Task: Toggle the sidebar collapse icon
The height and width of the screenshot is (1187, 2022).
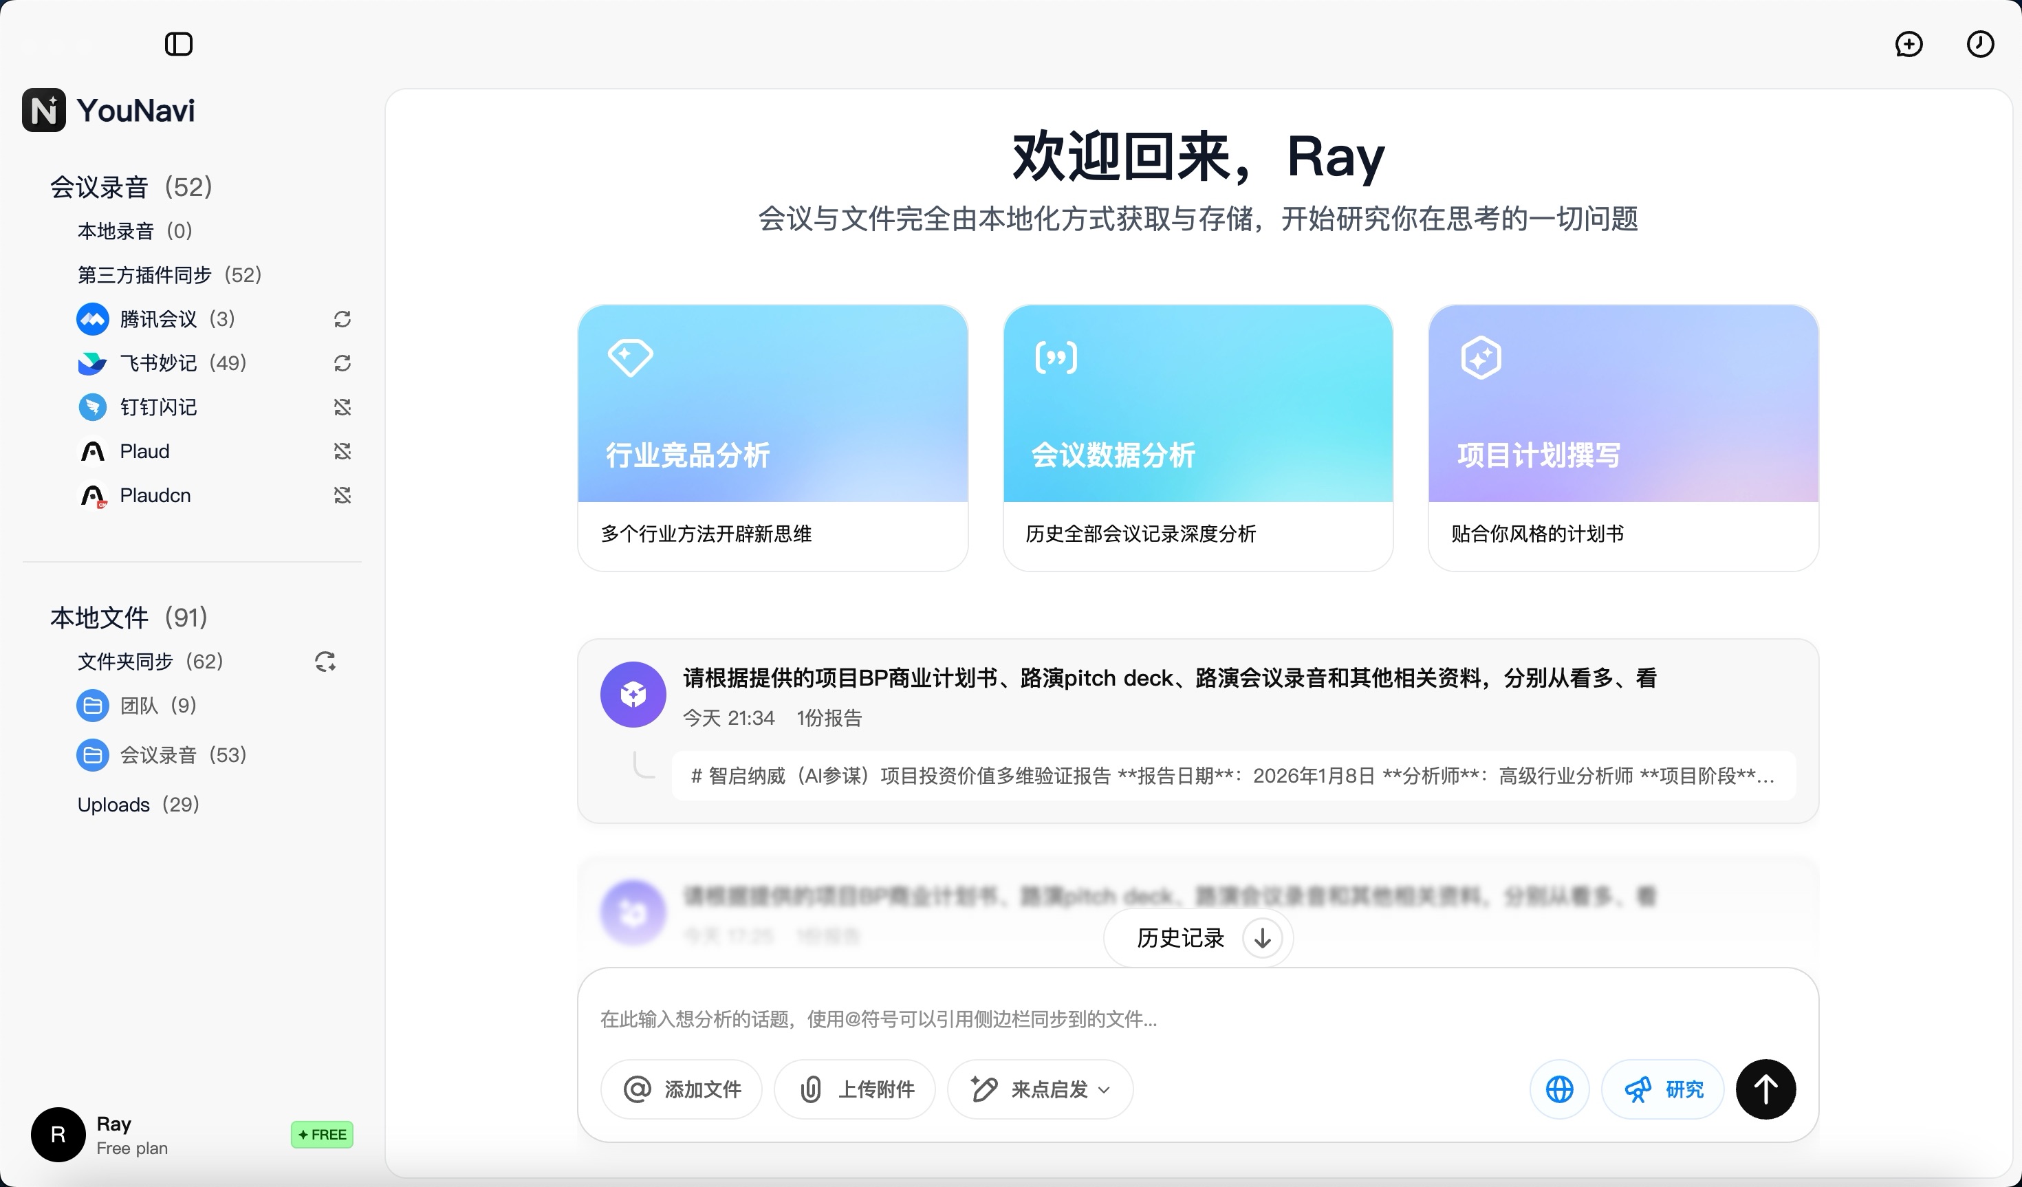Action: (178, 44)
